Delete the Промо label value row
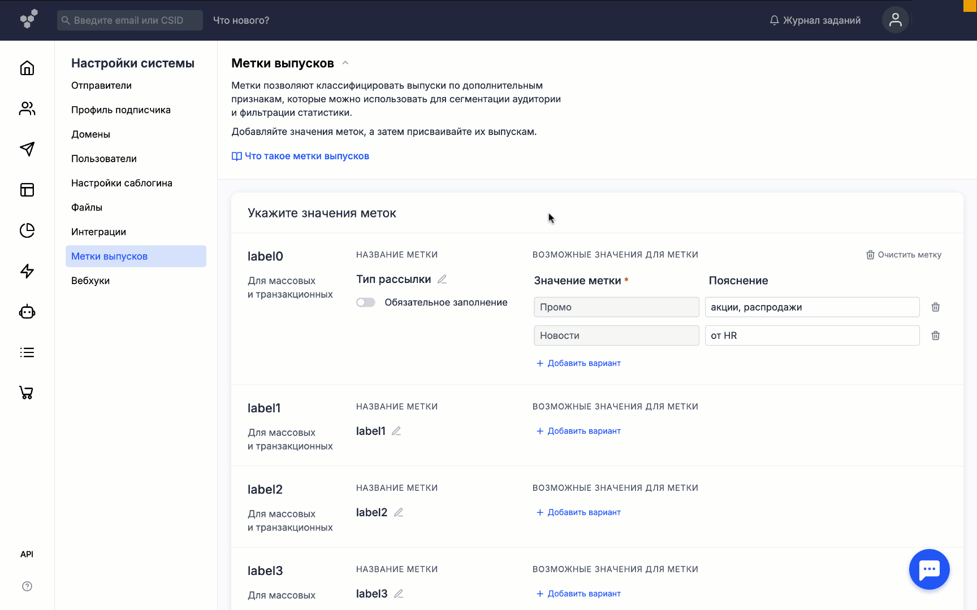The height and width of the screenshot is (610, 977). pos(935,307)
